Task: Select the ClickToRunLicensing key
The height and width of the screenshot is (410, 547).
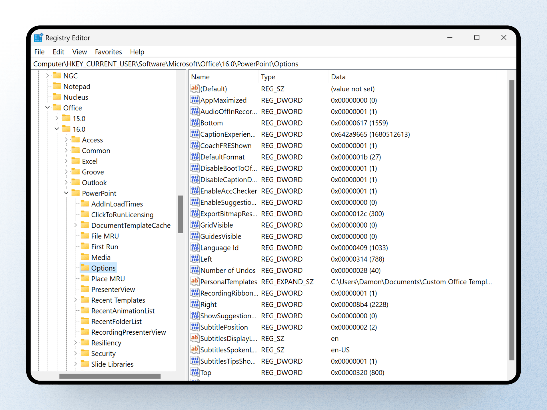Action: click(x=122, y=215)
